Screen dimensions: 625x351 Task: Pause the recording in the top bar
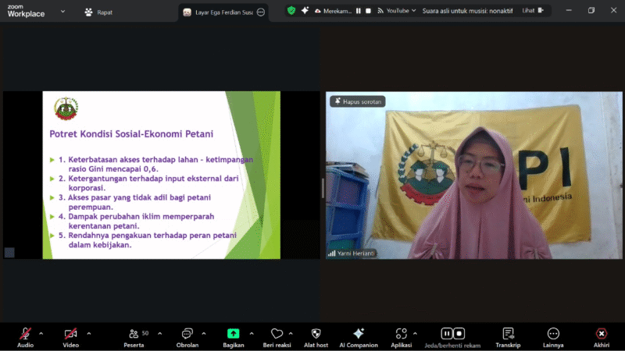[358, 11]
